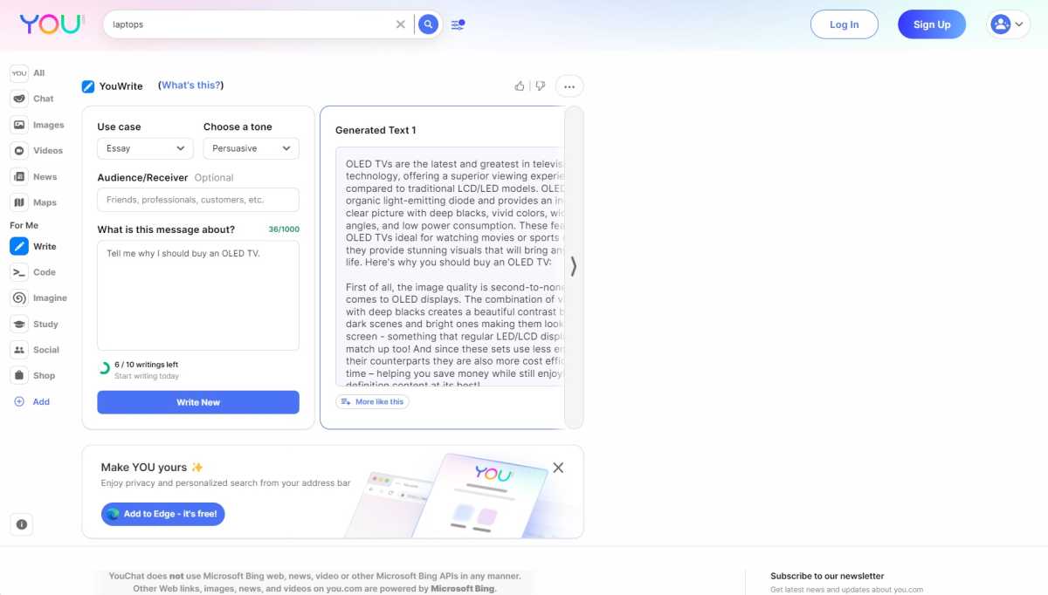The width and height of the screenshot is (1048, 595).
Task: Clear the laptops search query
Action: [401, 24]
